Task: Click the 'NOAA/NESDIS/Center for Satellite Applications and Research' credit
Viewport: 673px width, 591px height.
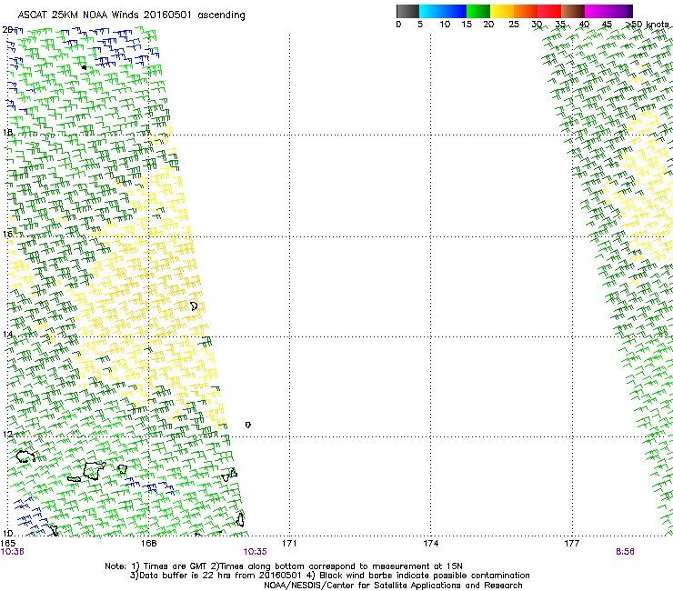Action: pyautogui.click(x=393, y=586)
